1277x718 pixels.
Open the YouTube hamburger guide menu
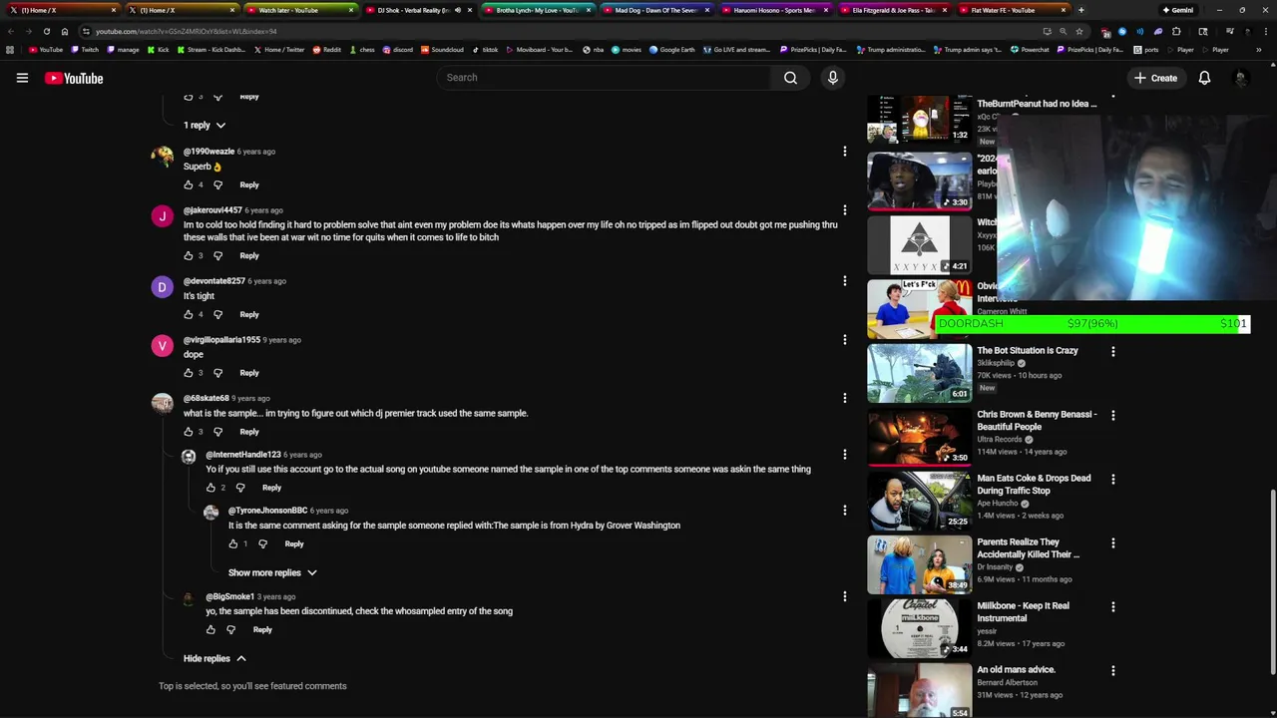pyautogui.click(x=22, y=78)
